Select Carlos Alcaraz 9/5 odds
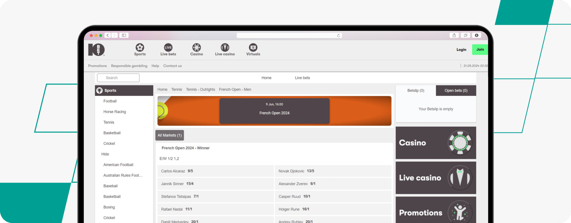The width and height of the screenshot is (571, 223). (x=216, y=171)
